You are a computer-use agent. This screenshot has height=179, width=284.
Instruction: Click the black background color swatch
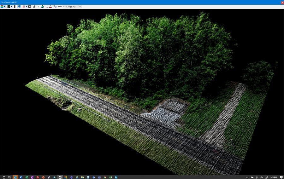pyautogui.click(x=9, y=7)
